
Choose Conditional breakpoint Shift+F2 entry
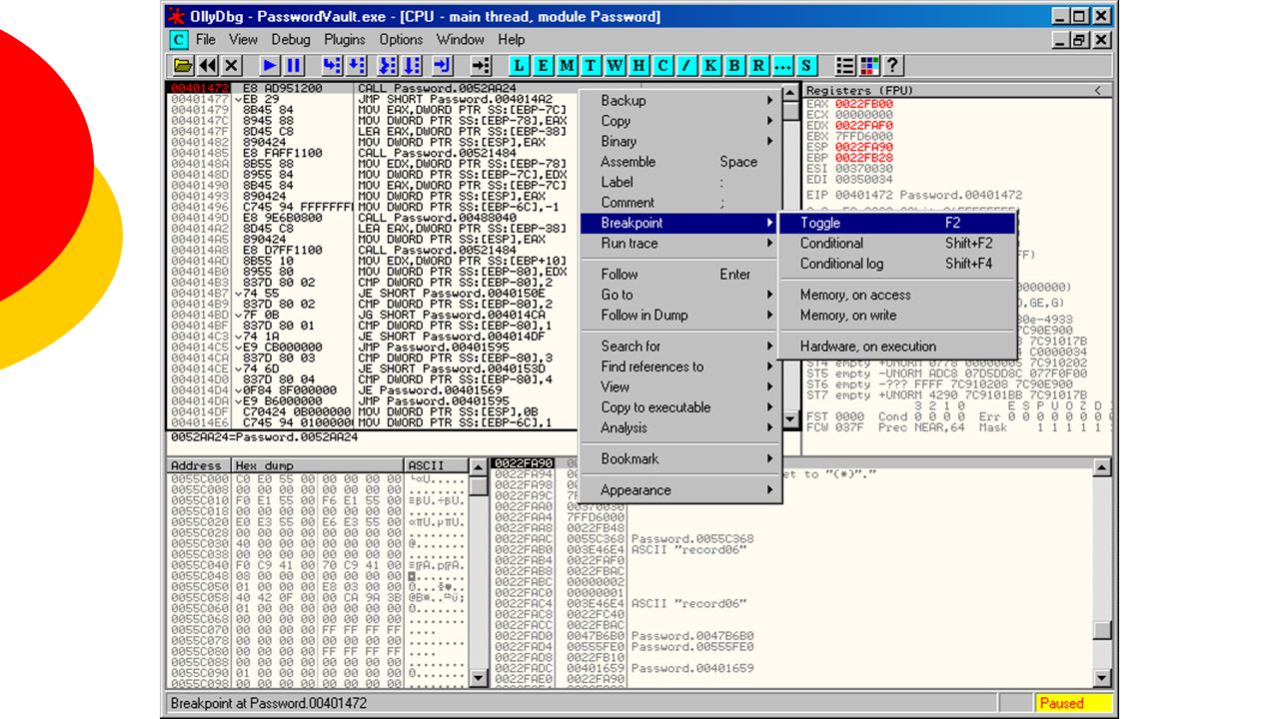[x=897, y=243]
